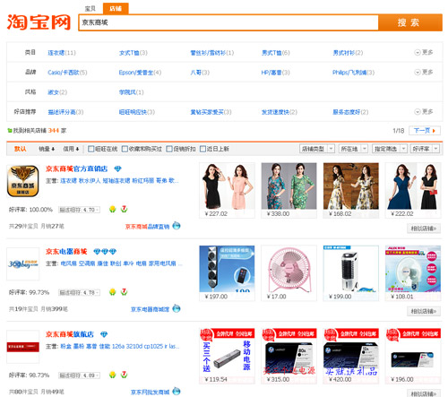
Task: Select the 店铺 search tab
Action: (x=116, y=8)
